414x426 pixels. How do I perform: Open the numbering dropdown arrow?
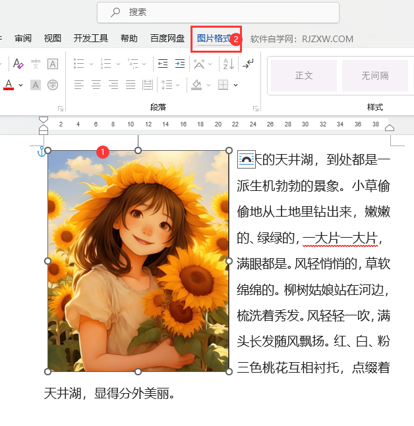[x=118, y=65]
